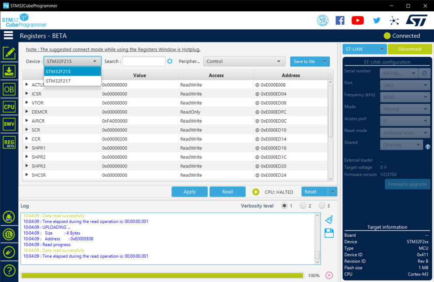Expand the SHPR1 register row
This screenshot has width=434, height=282.
tap(27, 148)
